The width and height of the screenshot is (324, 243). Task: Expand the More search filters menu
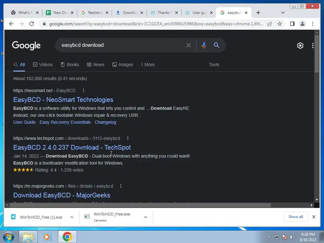click(148, 65)
